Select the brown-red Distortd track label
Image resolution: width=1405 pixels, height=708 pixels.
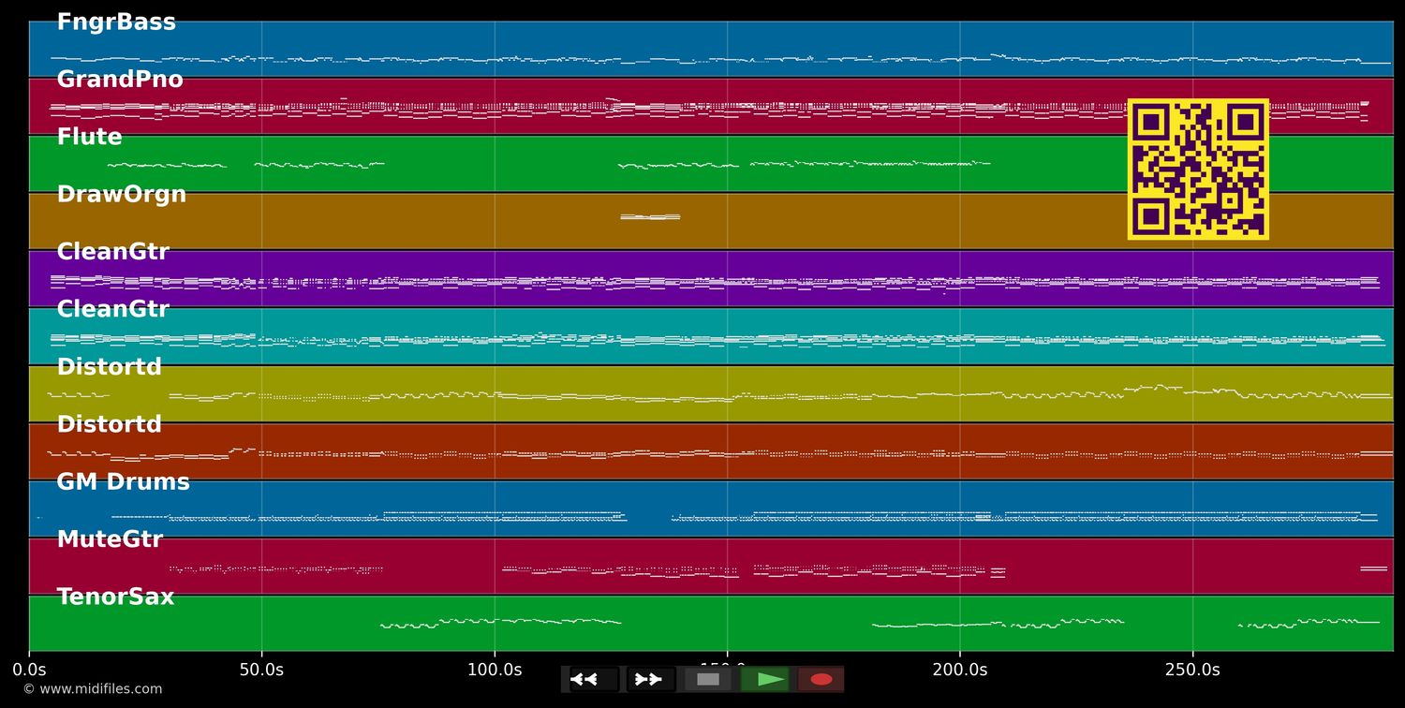click(109, 424)
